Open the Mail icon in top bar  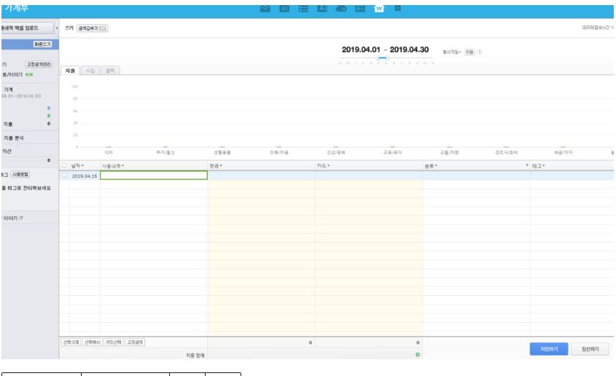coord(265,8)
